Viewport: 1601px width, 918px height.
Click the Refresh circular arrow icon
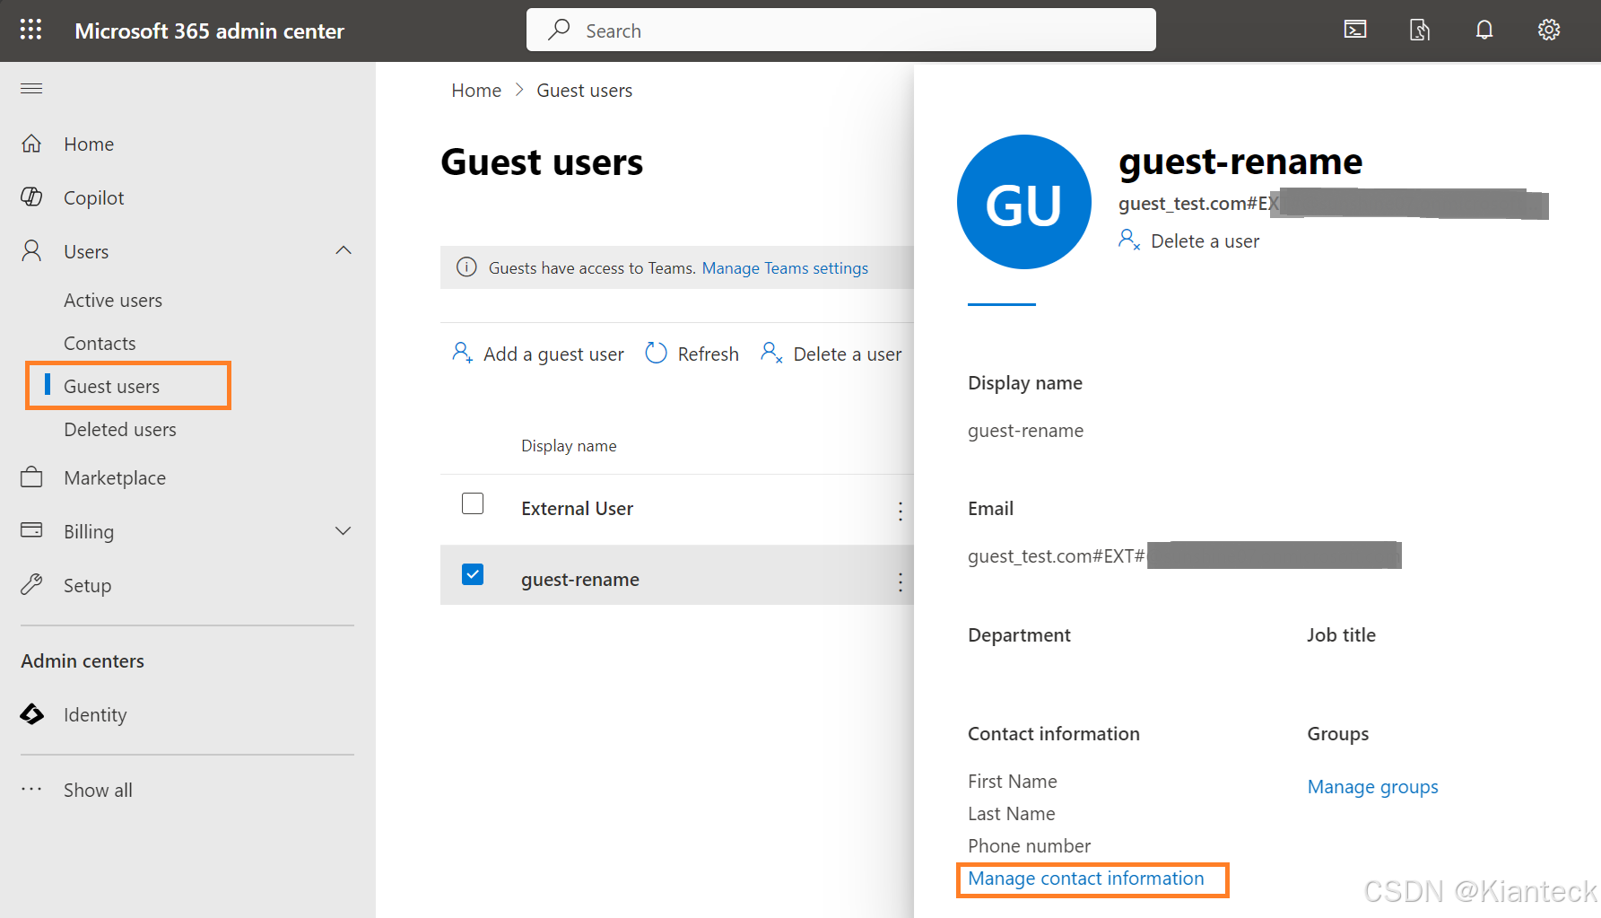(656, 354)
